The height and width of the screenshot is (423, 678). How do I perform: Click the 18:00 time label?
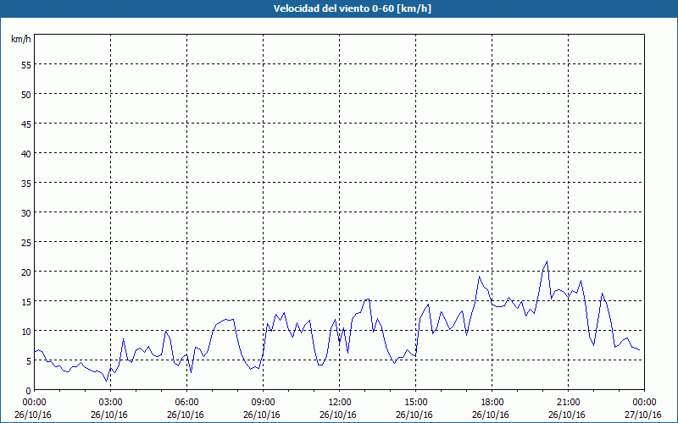point(492,402)
